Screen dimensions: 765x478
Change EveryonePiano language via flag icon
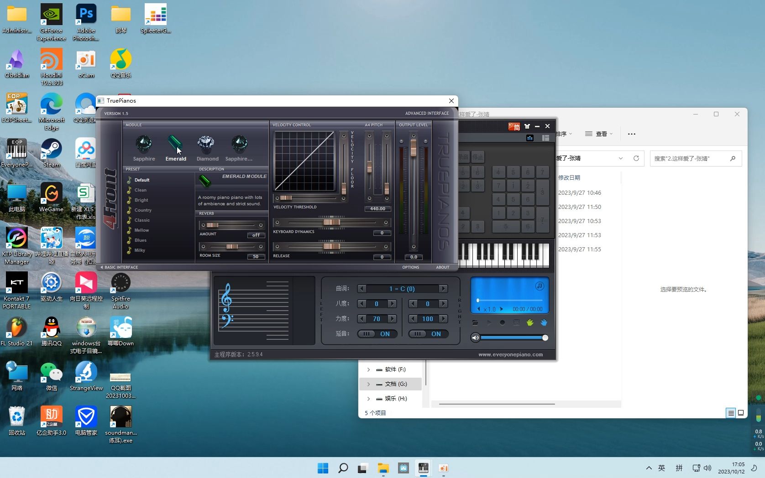(514, 126)
